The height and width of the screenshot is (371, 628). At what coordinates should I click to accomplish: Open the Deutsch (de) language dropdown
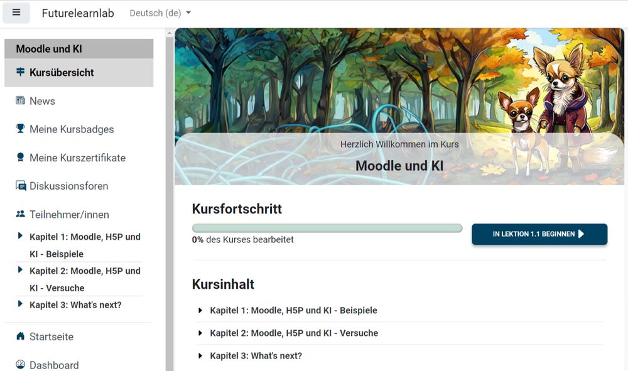click(160, 13)
